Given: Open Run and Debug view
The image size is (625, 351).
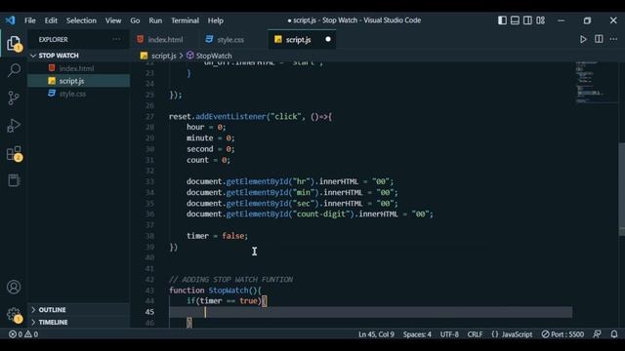Looking at the screenshot, I should pyautogui.click(x=14, y=126).
